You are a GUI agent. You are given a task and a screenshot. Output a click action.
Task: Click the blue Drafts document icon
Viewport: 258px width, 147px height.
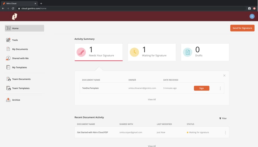tap(188, 52)
